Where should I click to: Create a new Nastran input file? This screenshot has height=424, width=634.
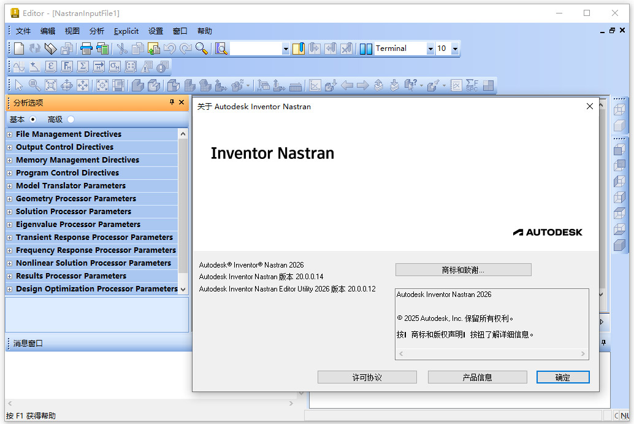click(18, 48)
